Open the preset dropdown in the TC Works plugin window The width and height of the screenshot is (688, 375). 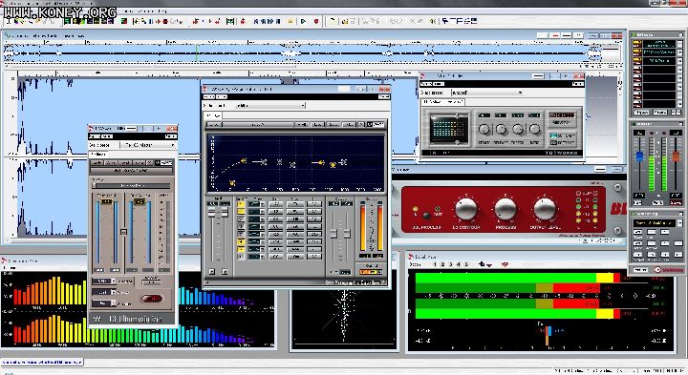[487, 93]
